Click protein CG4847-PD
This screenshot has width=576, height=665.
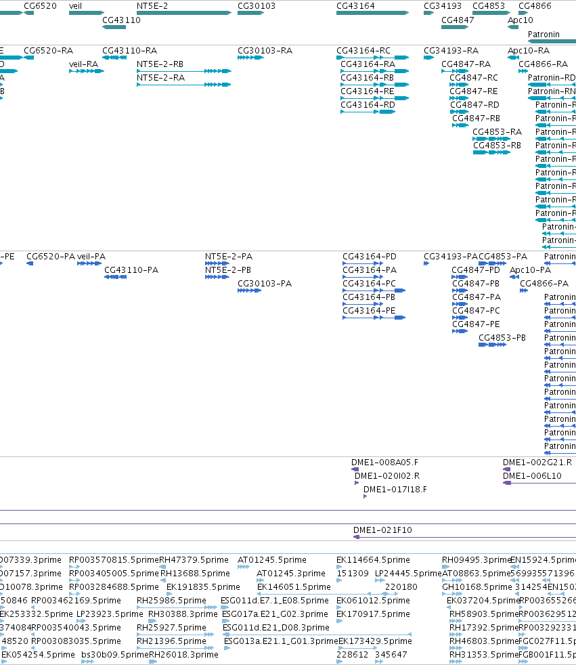click(460, 278)
